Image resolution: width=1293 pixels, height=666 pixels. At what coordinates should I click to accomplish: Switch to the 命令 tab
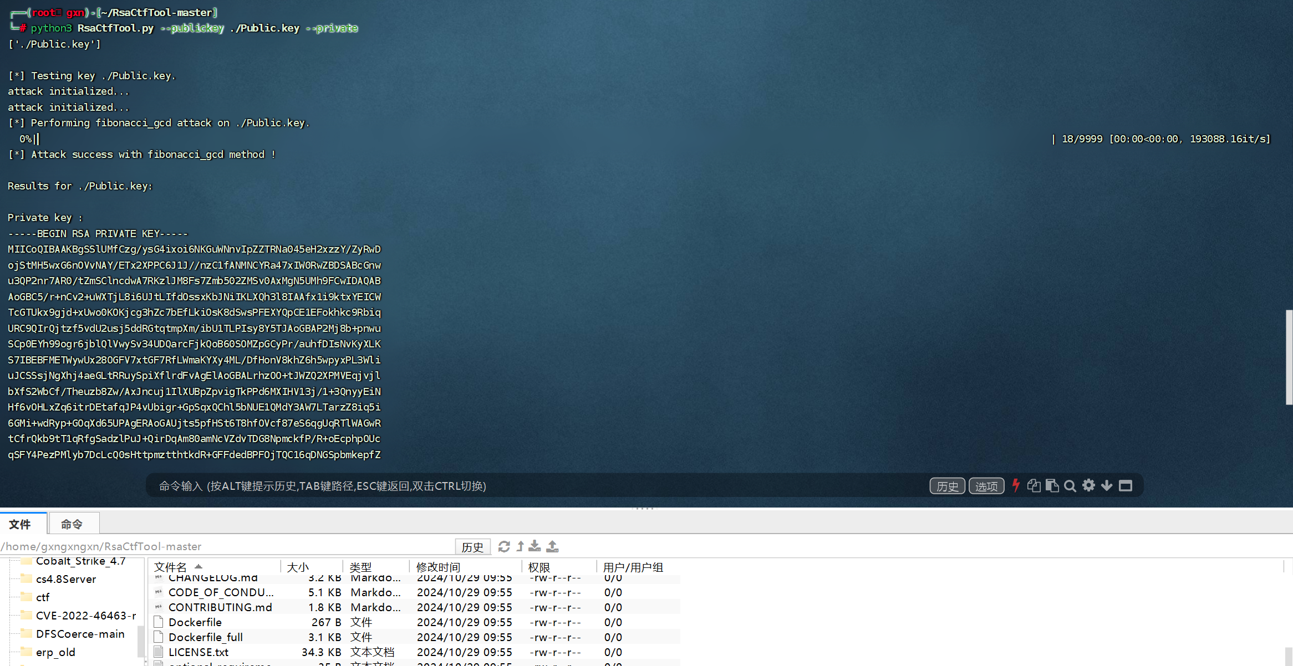72,524
